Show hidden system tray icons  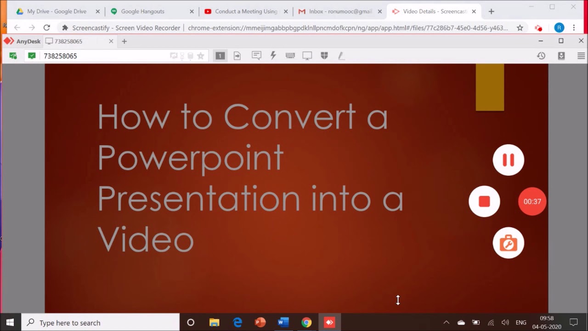point(446,323)
